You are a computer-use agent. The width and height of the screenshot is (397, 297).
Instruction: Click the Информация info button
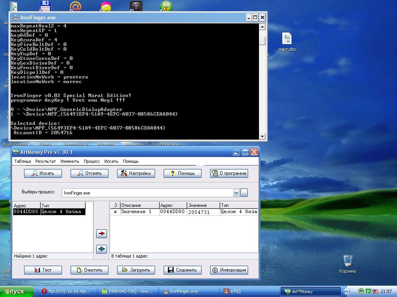coord(229,270)
